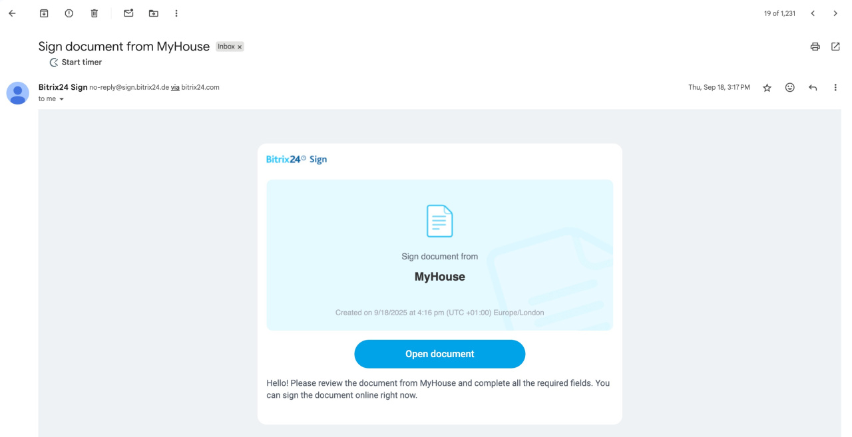This screenshot has width=852, height=437.
Task: Archive this email
Action: [44, 13]
